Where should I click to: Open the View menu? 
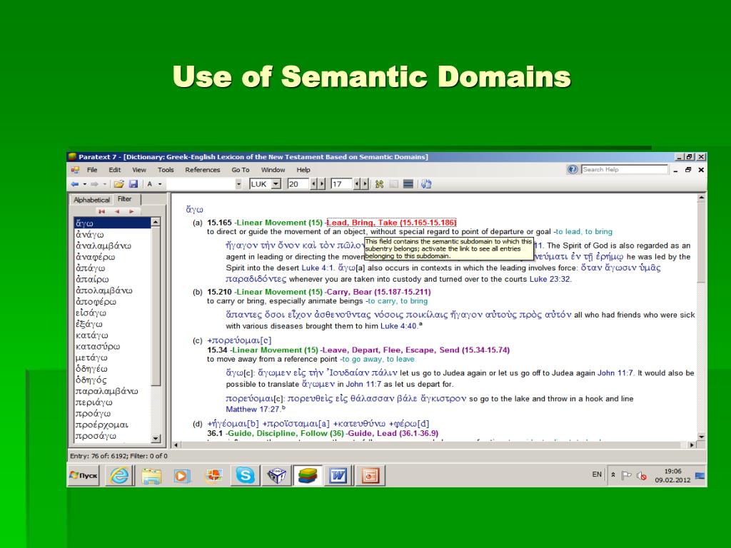tap(139, 170)
